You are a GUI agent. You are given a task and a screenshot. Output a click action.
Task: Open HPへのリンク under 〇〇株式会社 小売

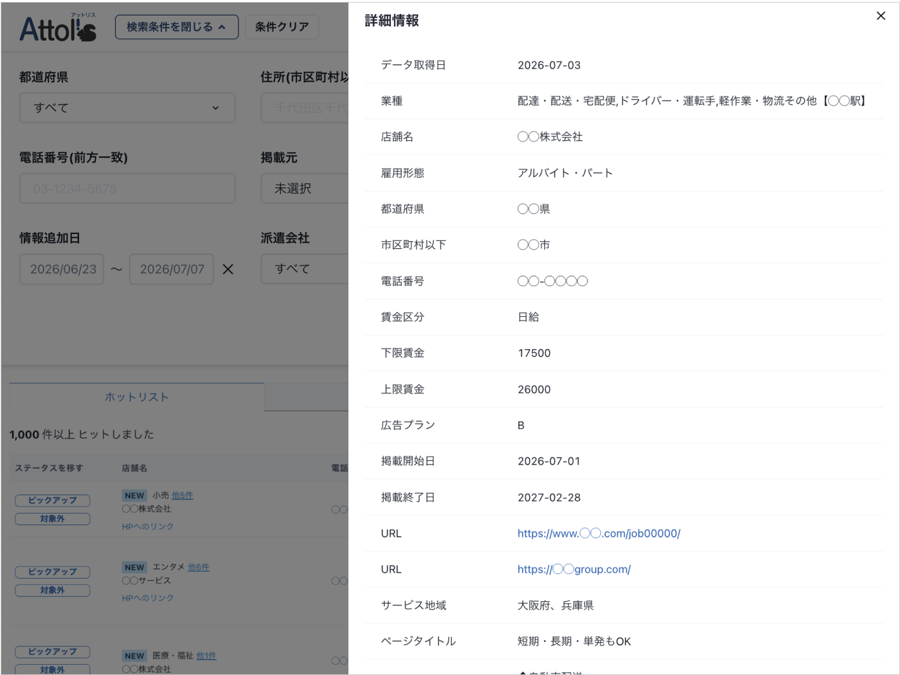[x=148, y=526]
